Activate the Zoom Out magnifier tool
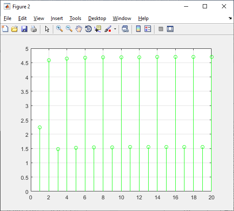 69,29
